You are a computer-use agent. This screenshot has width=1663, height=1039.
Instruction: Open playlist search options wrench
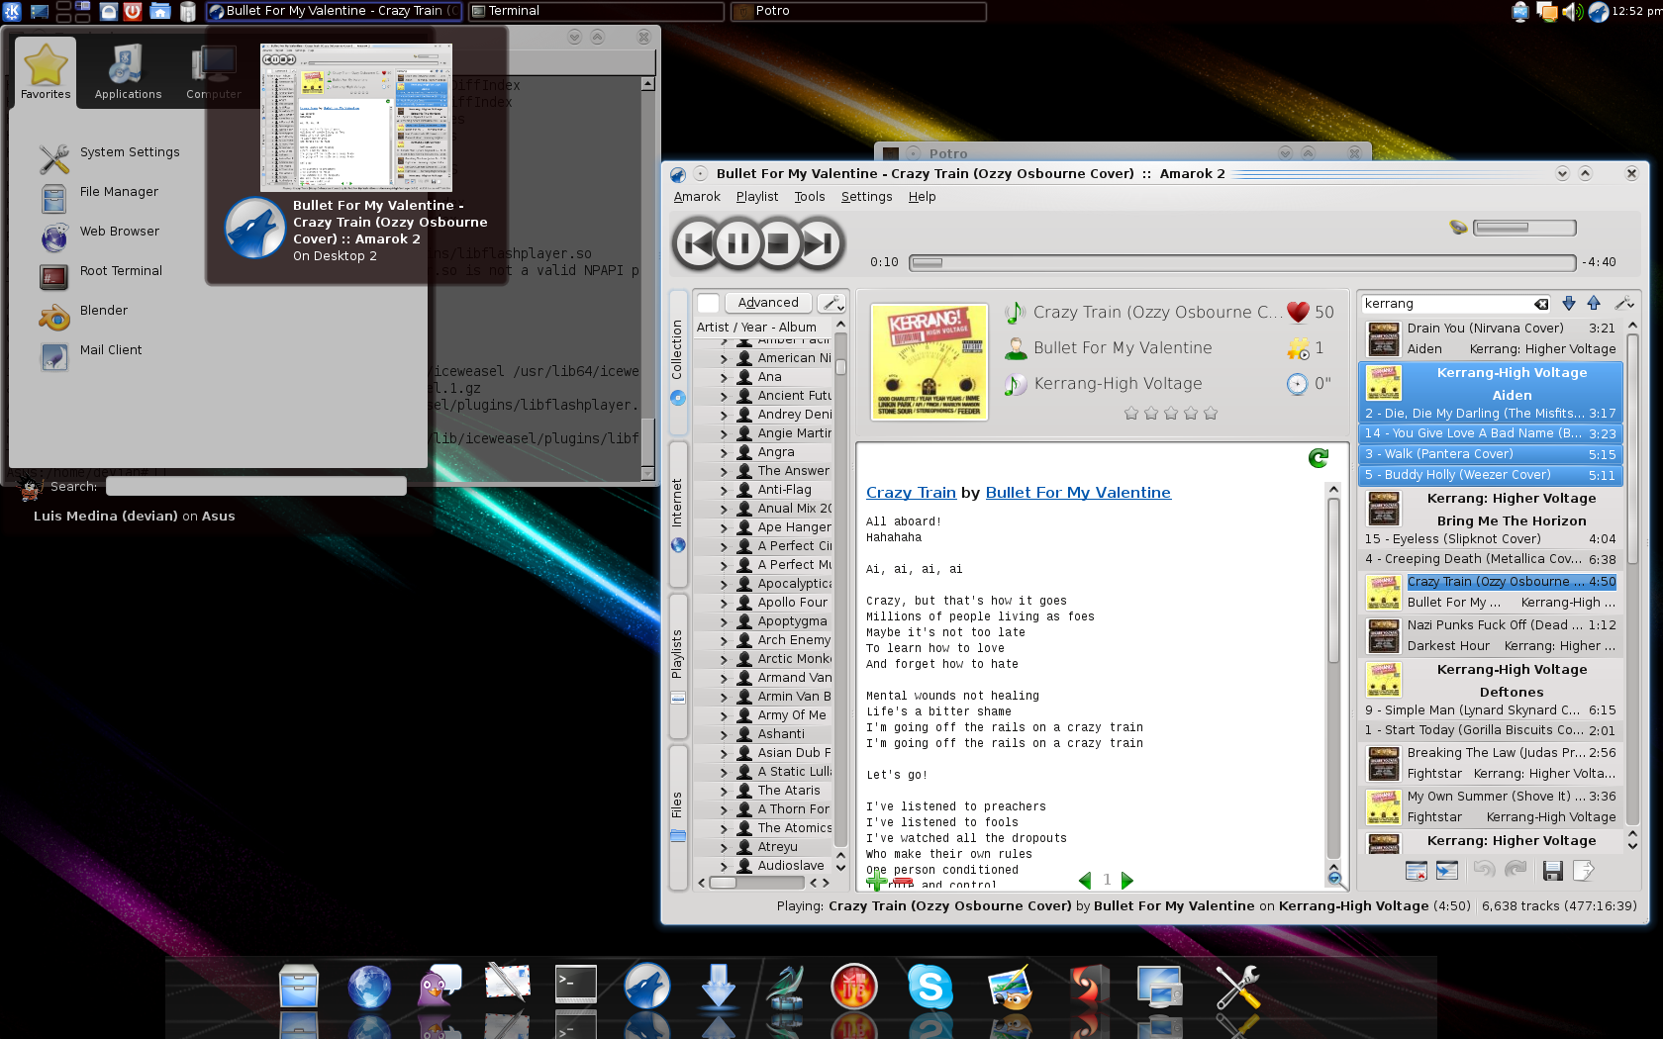[1623, 304]
